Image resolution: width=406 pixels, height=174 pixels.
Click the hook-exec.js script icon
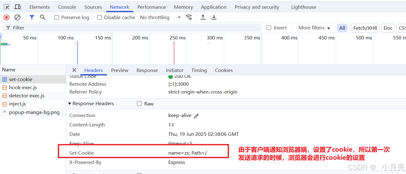pos(5,88)
